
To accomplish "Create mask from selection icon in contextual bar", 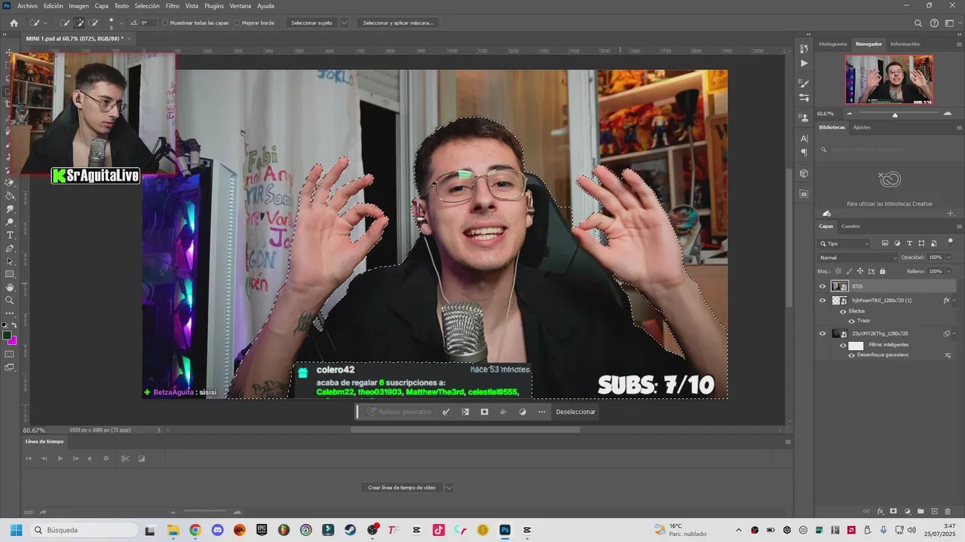I will tap(484, 412).
